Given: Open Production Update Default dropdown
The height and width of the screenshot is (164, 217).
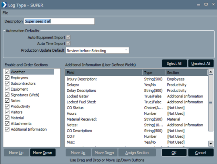Looking at the screenshot, I should (97, 50).
